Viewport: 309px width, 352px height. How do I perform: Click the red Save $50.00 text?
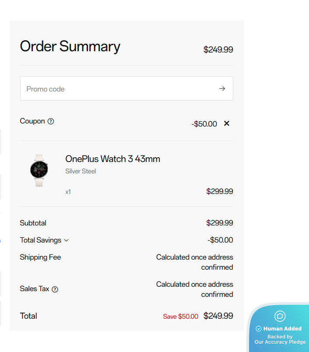pos(180,317)
